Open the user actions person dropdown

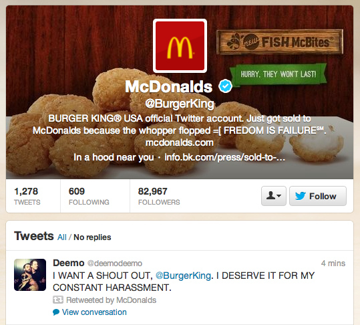(274, 196)
